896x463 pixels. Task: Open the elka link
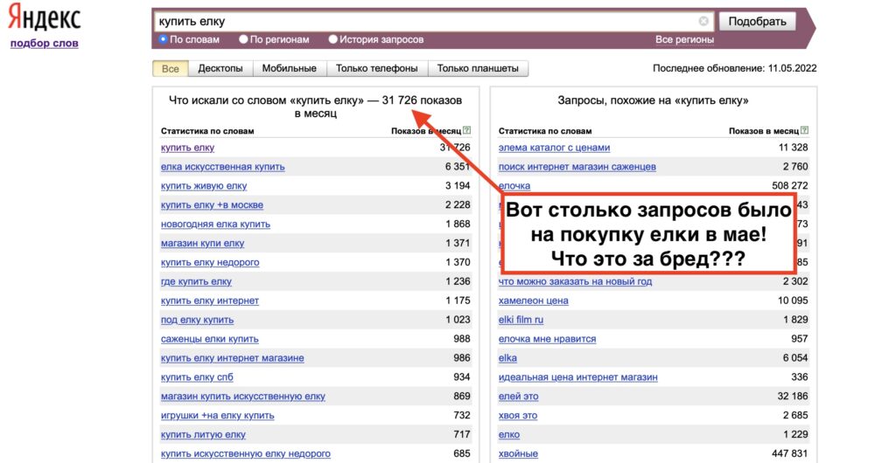(x=507, y=358)
